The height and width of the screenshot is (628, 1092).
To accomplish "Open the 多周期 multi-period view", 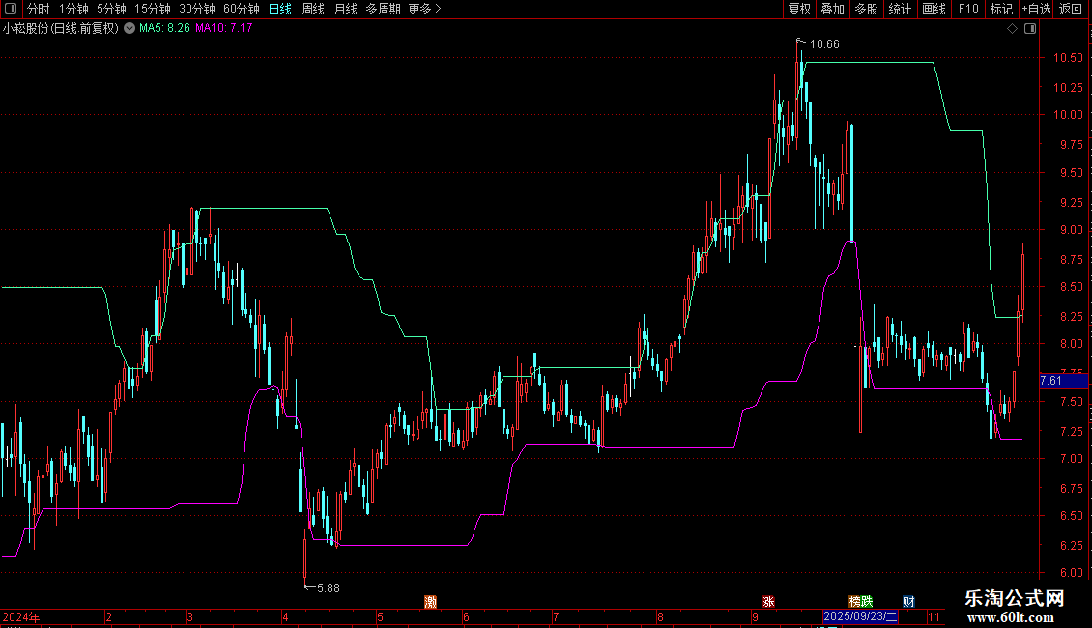I will click(x=383, y=9).
